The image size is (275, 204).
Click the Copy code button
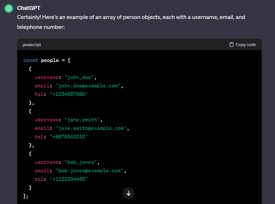(243, 45)
